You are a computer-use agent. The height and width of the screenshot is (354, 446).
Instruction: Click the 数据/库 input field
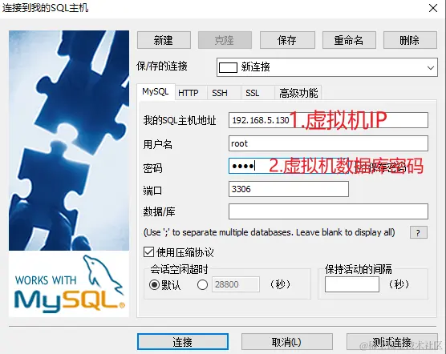(x=328, y=211)
